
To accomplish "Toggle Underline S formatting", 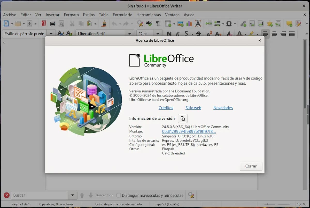I will pyautogui.click(x=186, y=34).
